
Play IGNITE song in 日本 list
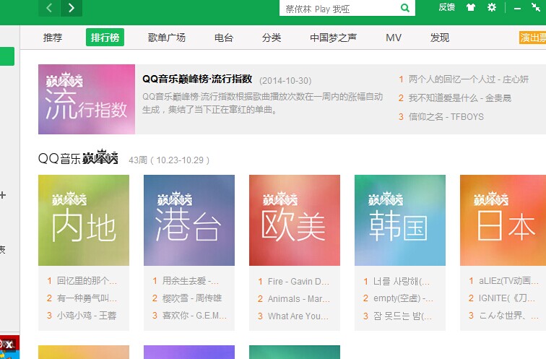coord(507,298)
